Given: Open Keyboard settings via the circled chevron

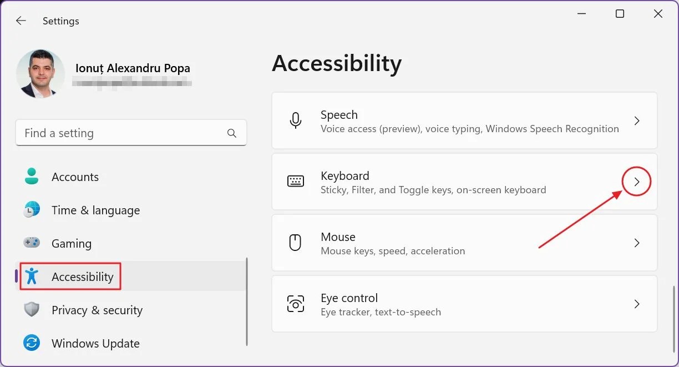Looking at the screenshot, I should click(636, 182).
